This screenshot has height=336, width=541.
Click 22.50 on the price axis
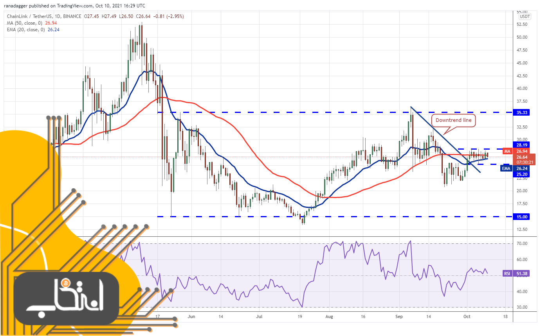pyautogui.click(x=522, y=178)
